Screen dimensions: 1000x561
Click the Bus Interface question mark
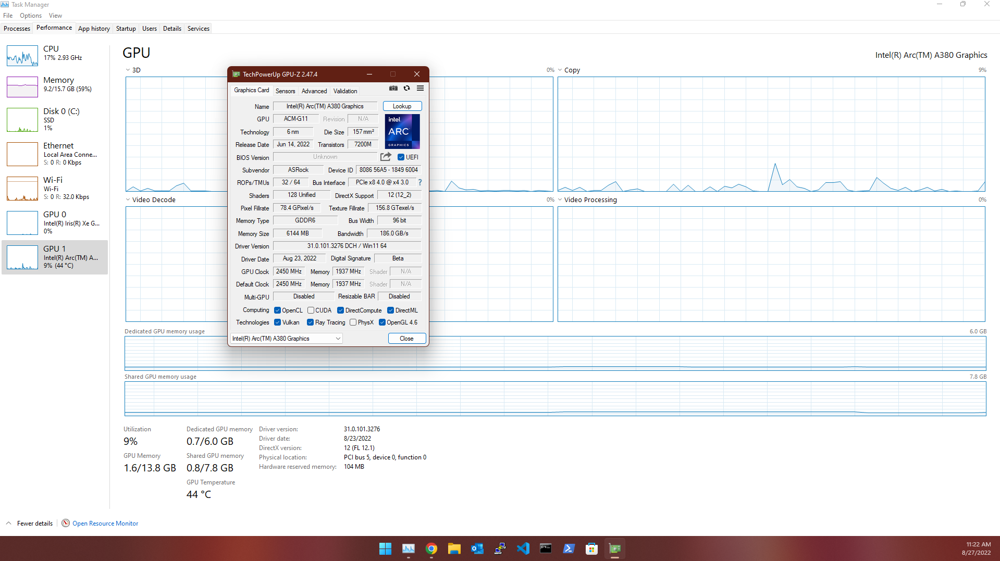(x=420, y=182)
